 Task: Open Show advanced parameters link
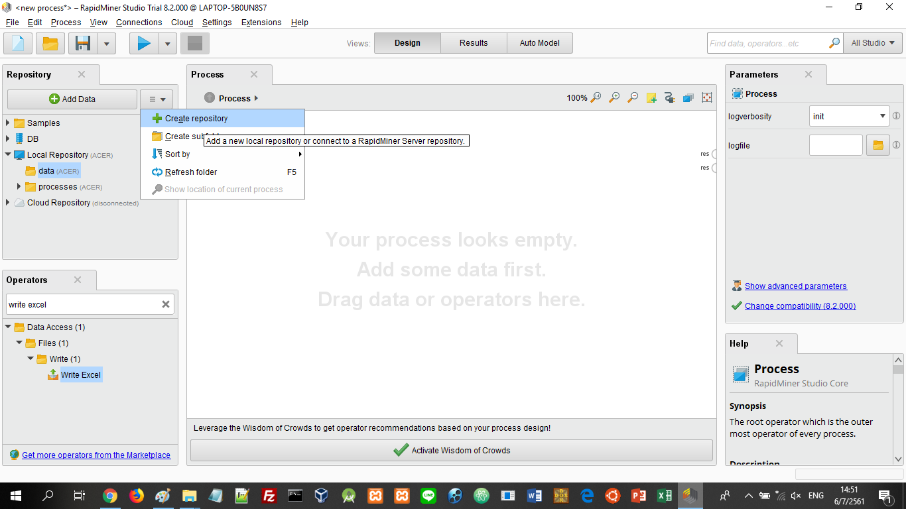tap(795, 286)
